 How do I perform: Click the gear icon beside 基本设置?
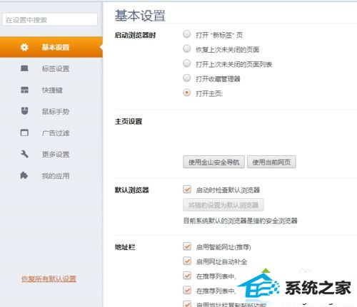24,47
